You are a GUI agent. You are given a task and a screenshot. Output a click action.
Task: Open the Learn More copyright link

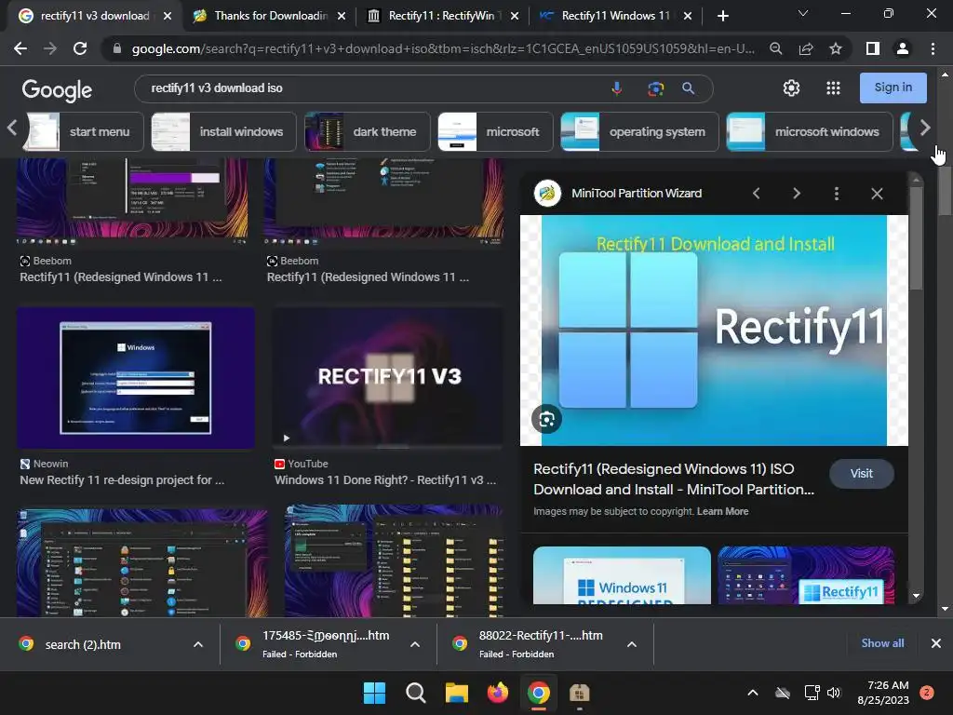tap(722, 512)
